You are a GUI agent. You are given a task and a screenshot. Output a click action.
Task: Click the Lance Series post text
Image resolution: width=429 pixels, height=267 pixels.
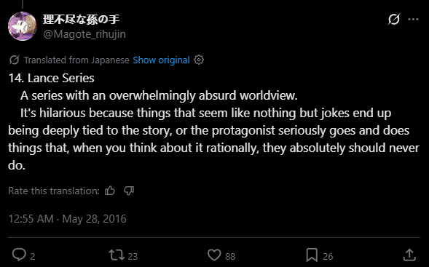(x=213, y=121)
